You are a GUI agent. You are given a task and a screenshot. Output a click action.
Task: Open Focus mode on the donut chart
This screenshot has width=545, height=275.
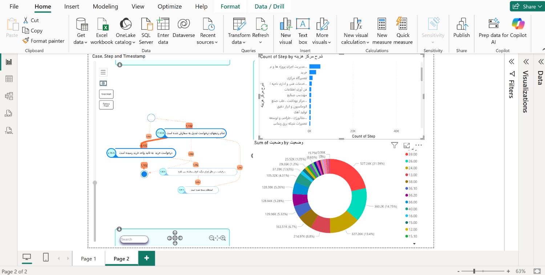407,145
